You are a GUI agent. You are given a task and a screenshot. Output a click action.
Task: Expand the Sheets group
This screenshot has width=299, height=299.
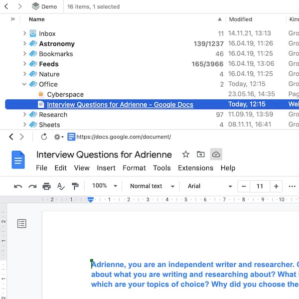(x=24, y=125)
